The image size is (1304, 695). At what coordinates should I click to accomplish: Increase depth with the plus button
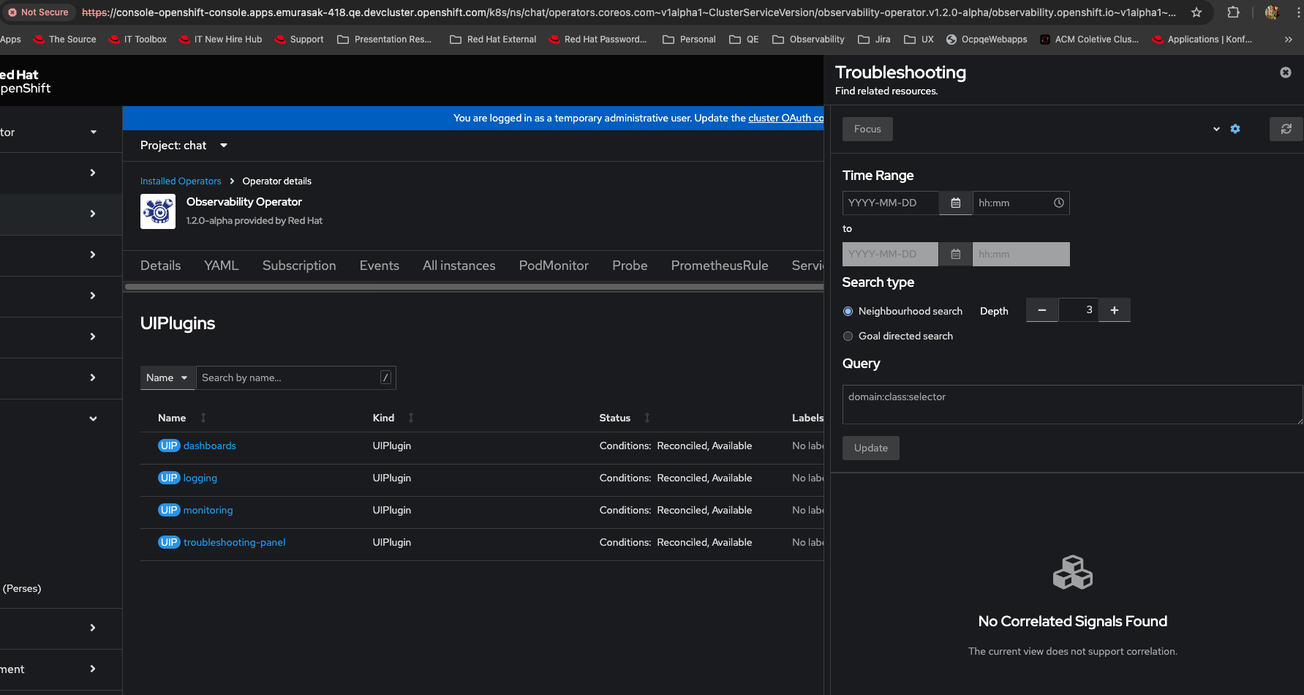point(1114,310)
